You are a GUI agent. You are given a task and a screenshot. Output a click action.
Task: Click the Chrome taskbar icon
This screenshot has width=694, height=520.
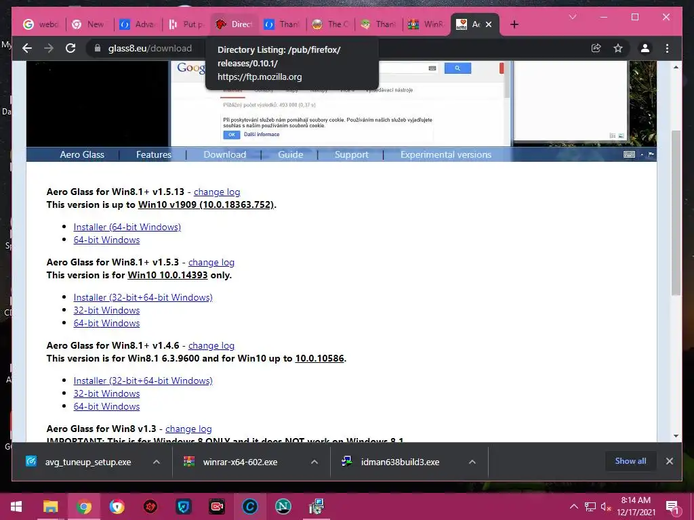tap(83, 506)
